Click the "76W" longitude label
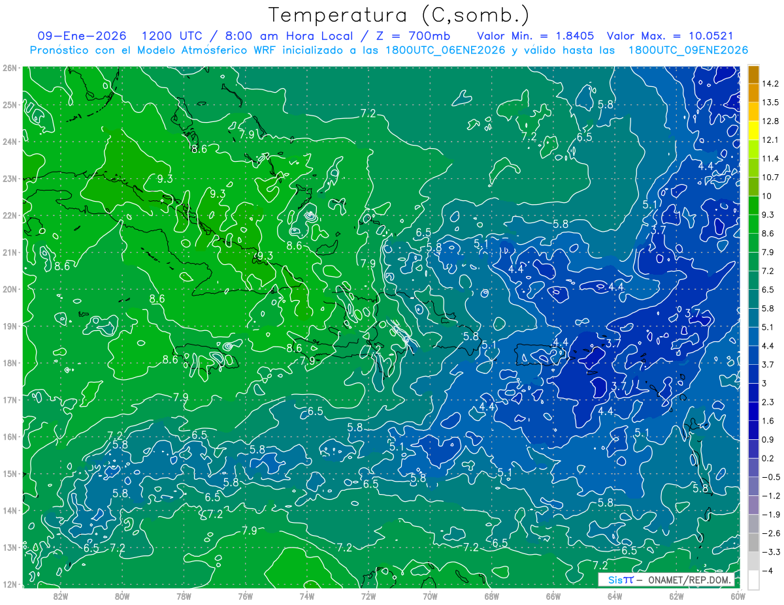Screen dimensions: 784x605 (245, 596)
